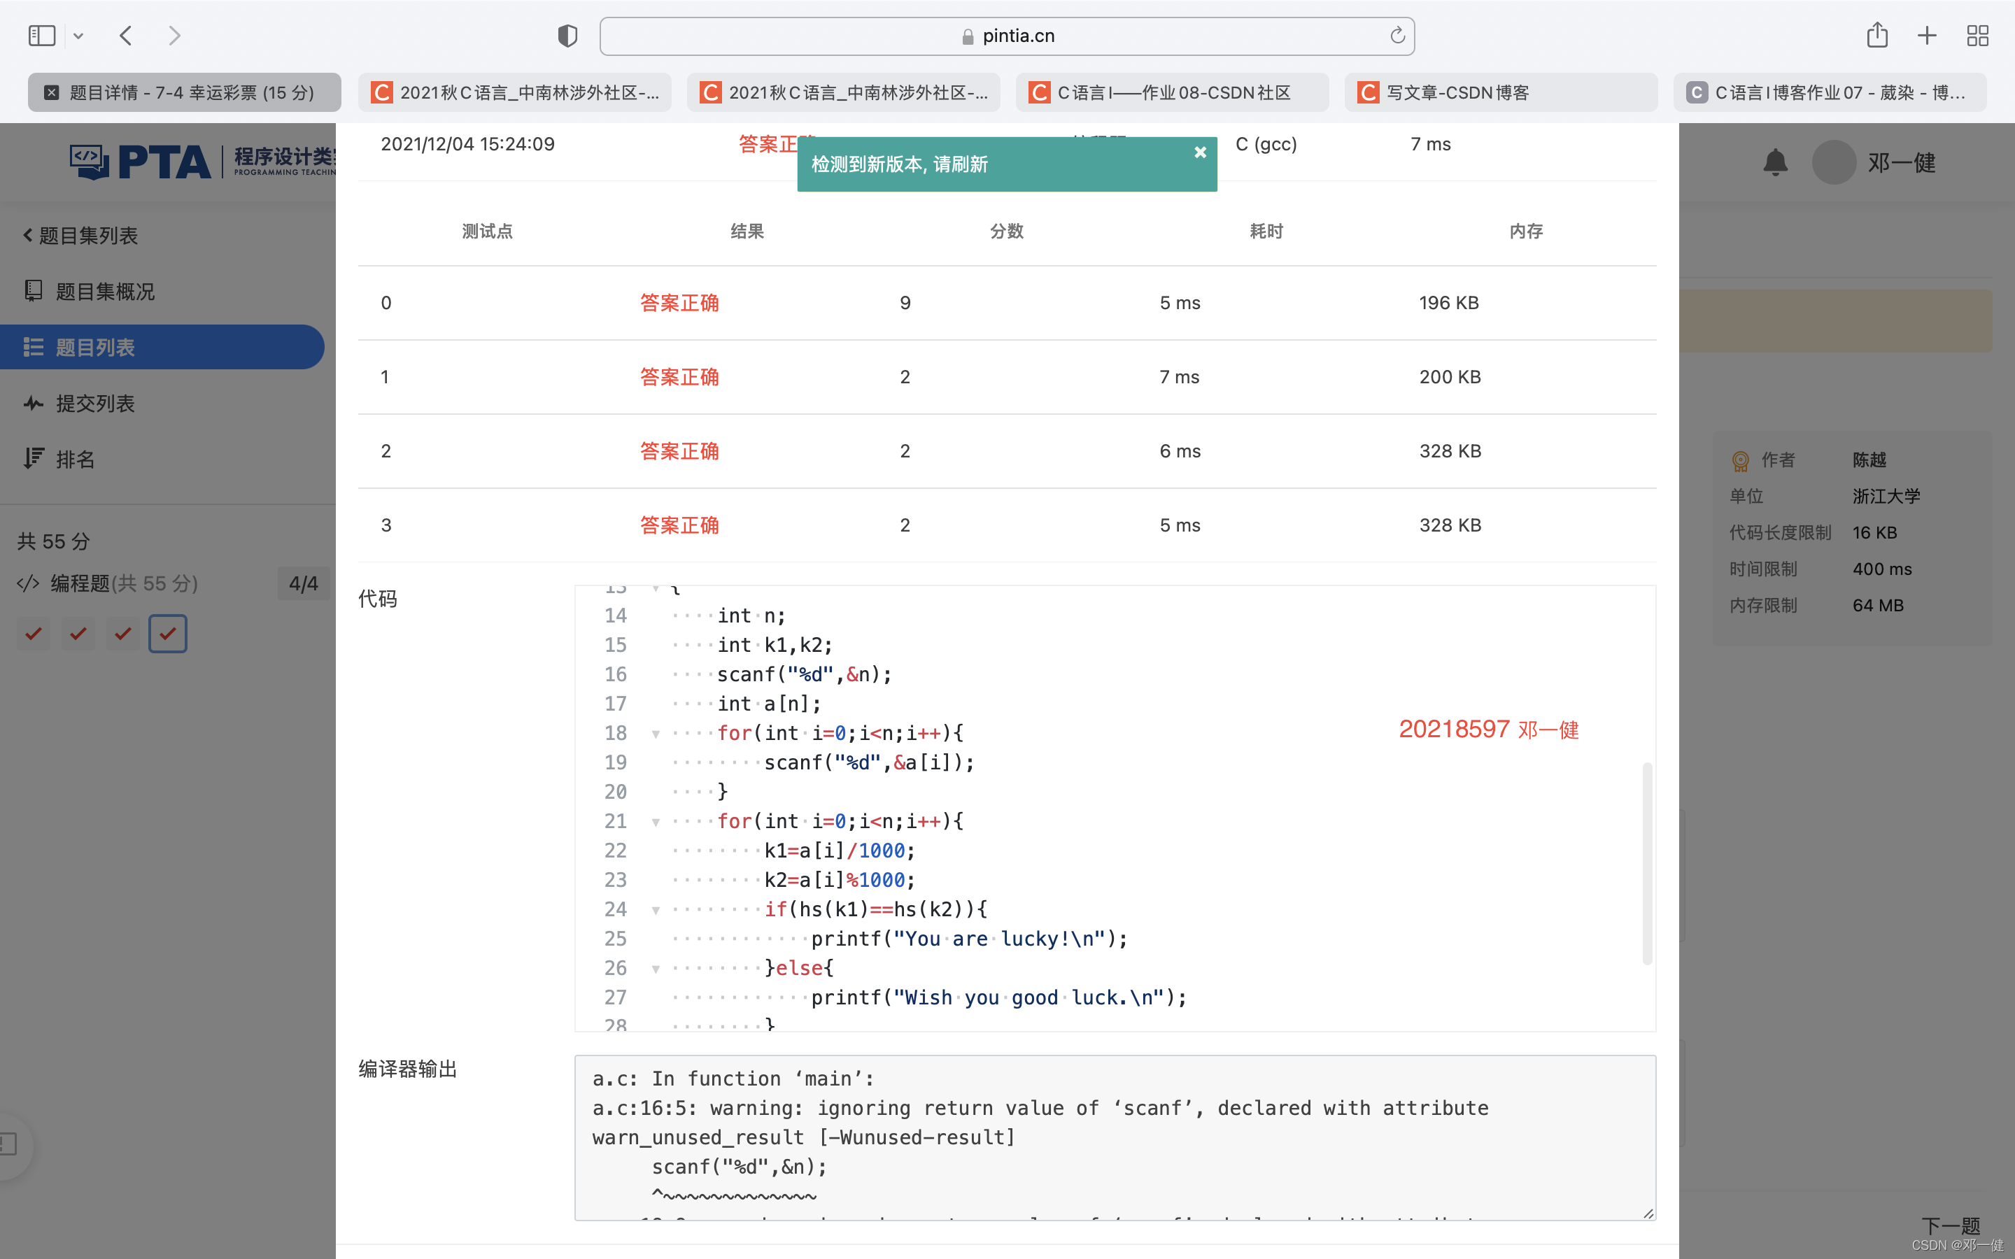Click code line 25 printf statement
This screenshot has height=1259, width=2015.
click(969, 939)
